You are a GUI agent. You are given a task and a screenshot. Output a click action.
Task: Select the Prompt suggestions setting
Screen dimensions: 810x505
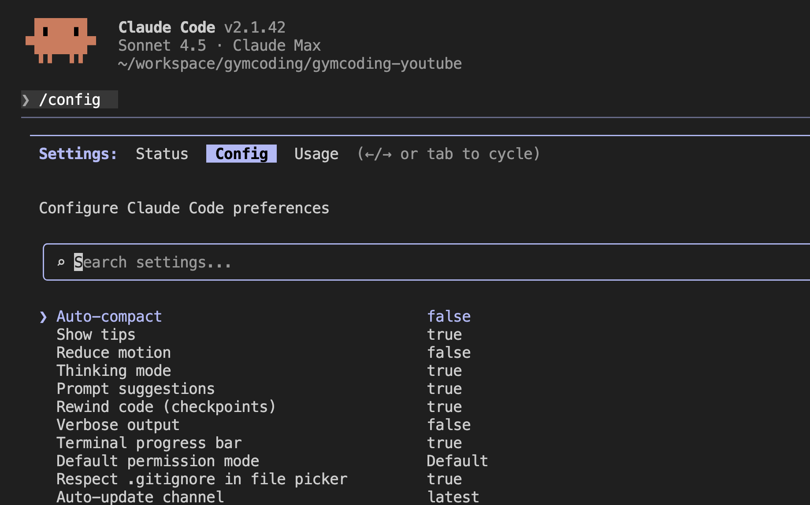[135, 389]
